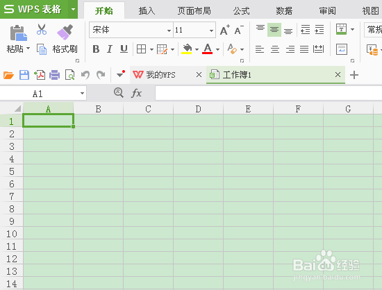Expand fill color dropdown arrow
Viewport: 382px width, 290px height.
coord(197,50)
